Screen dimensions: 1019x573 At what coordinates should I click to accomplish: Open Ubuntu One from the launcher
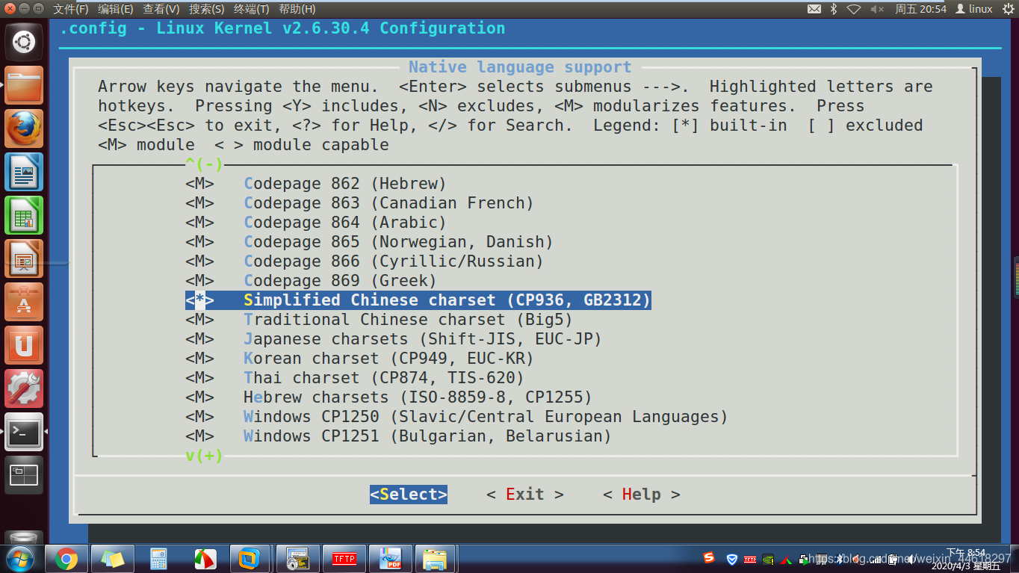pos(24,345)
